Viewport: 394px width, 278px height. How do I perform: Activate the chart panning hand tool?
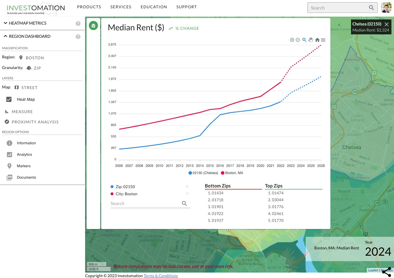tap(311, 40)
